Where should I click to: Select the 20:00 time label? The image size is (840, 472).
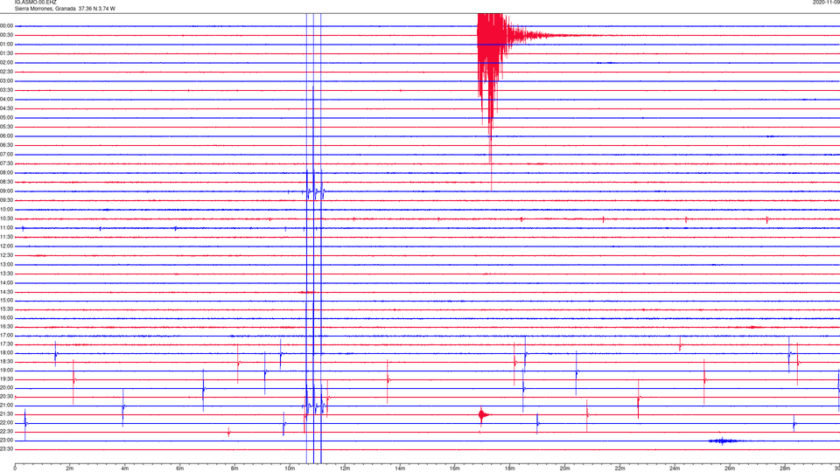6,387
